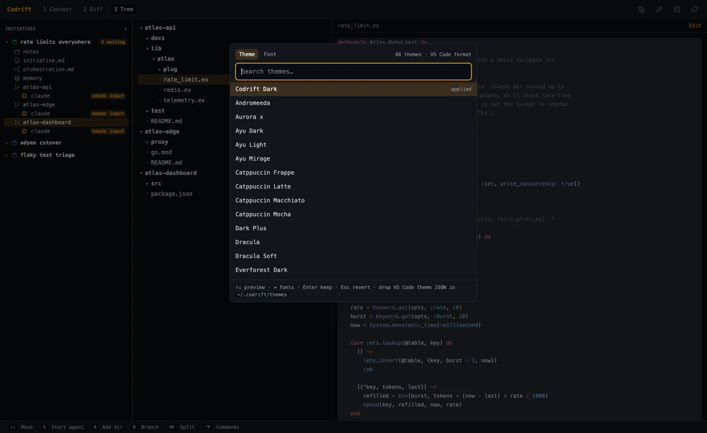Click Edit for rate_limit.ex
707x433 pixels.
click(695, 25)
